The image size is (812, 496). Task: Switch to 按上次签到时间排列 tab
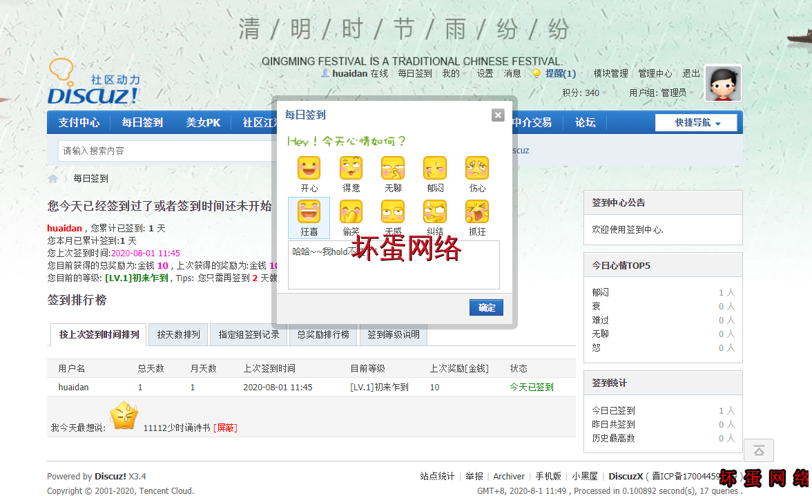99,335
